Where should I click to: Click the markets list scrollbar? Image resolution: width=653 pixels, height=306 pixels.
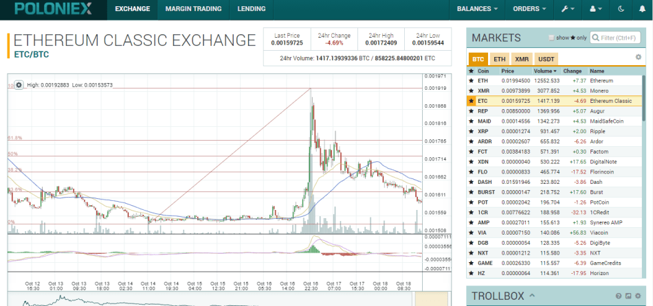click(x=644, y=99)
